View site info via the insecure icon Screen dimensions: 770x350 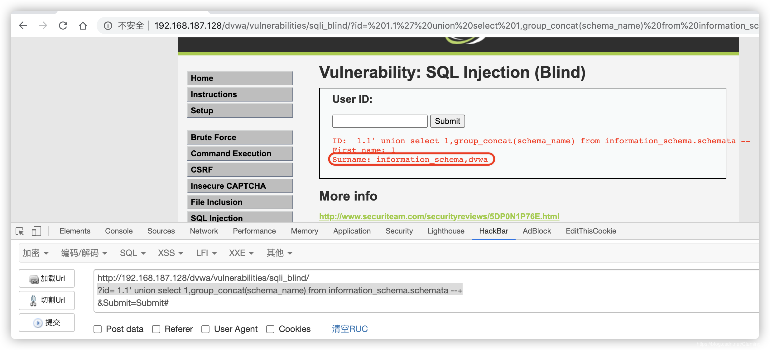pyautogui.click(x=108, y=26)
